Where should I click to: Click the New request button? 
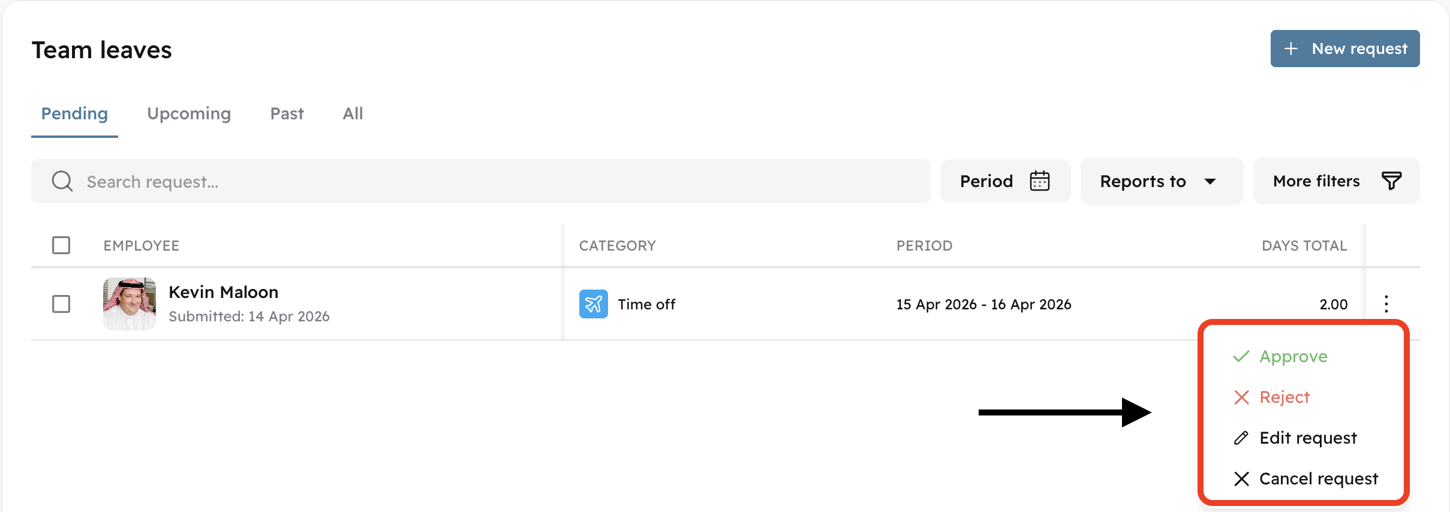[x=1345, y=48]
